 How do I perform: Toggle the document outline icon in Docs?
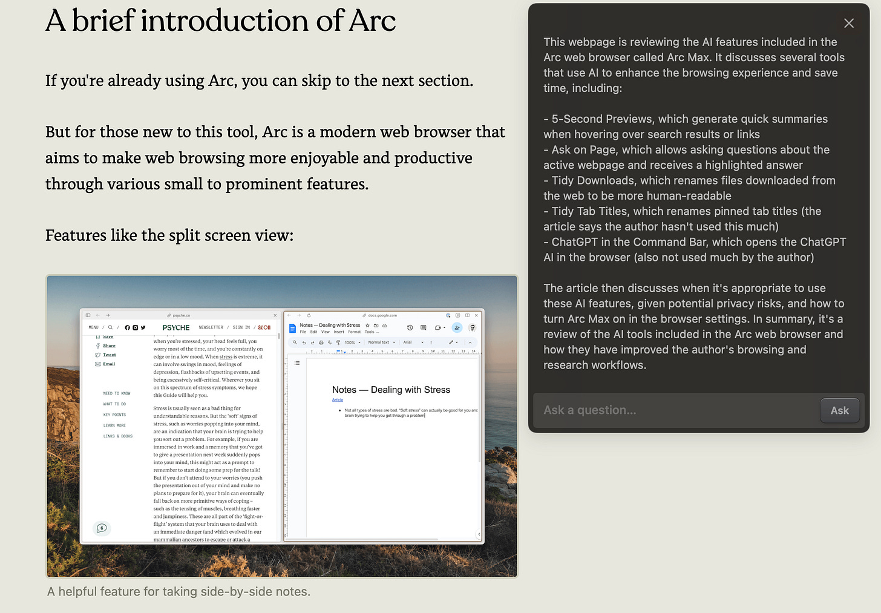297,363
